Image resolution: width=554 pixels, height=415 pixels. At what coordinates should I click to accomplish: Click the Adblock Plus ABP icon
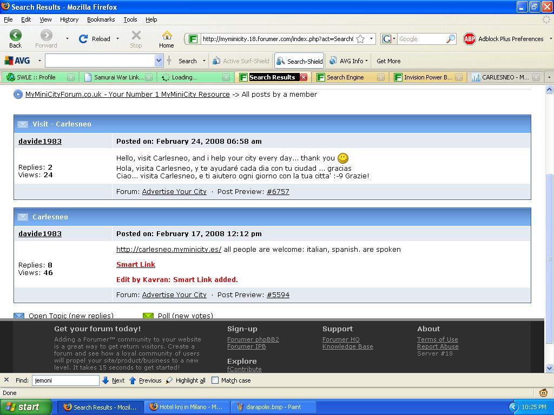(x=469, y=39)
